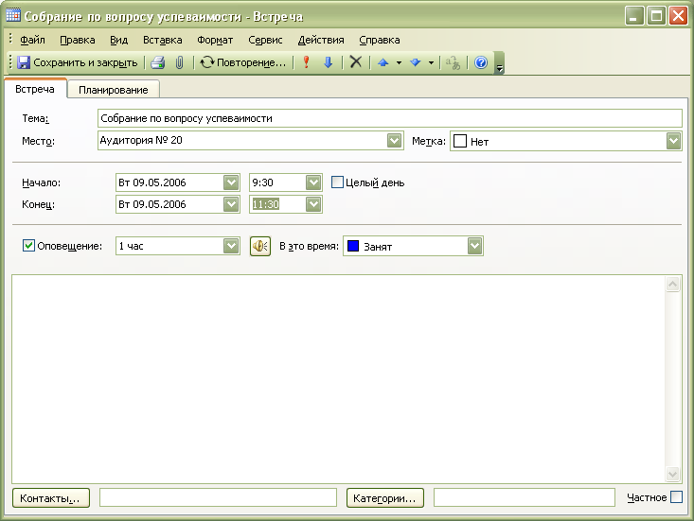Click the notes scrollbar down arrow

672,475
